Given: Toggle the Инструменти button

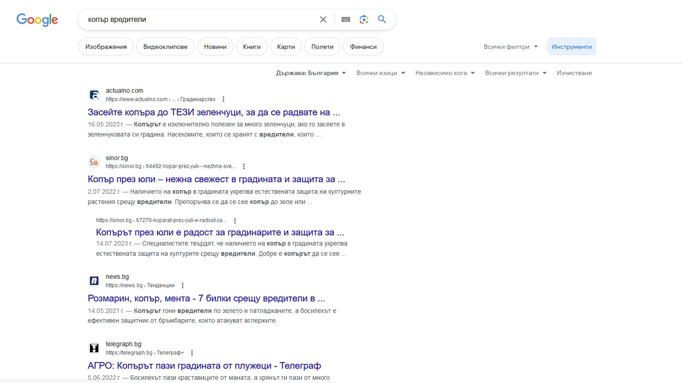Looking at the screenshot, I should (x=572, y=47).
